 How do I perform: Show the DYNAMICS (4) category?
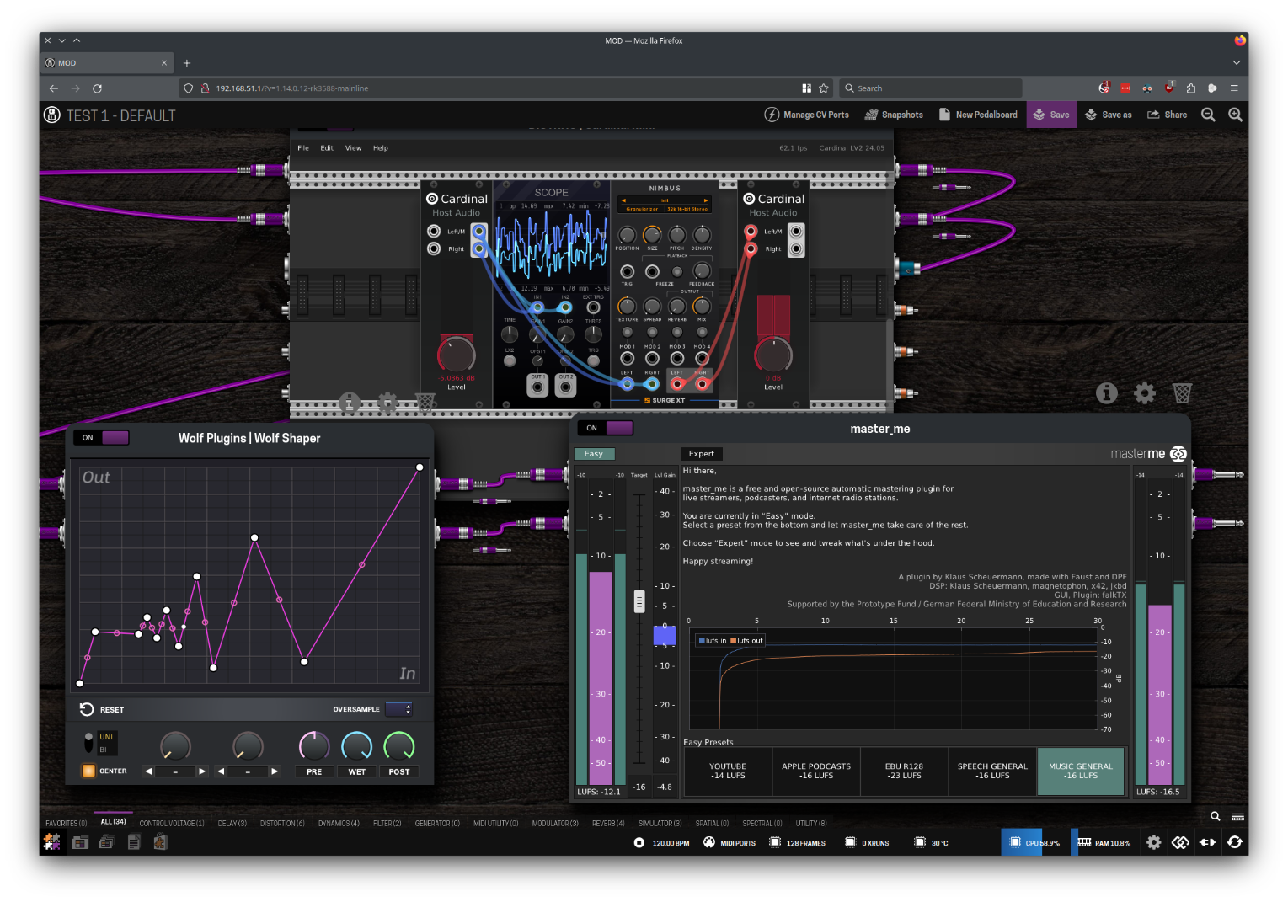(x=339, y=823)
